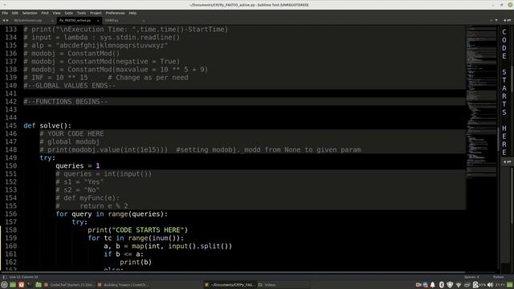514x289 pixels.
Task: Click 'a, b = map(int, input().split())' line
Action: point(168,246)
